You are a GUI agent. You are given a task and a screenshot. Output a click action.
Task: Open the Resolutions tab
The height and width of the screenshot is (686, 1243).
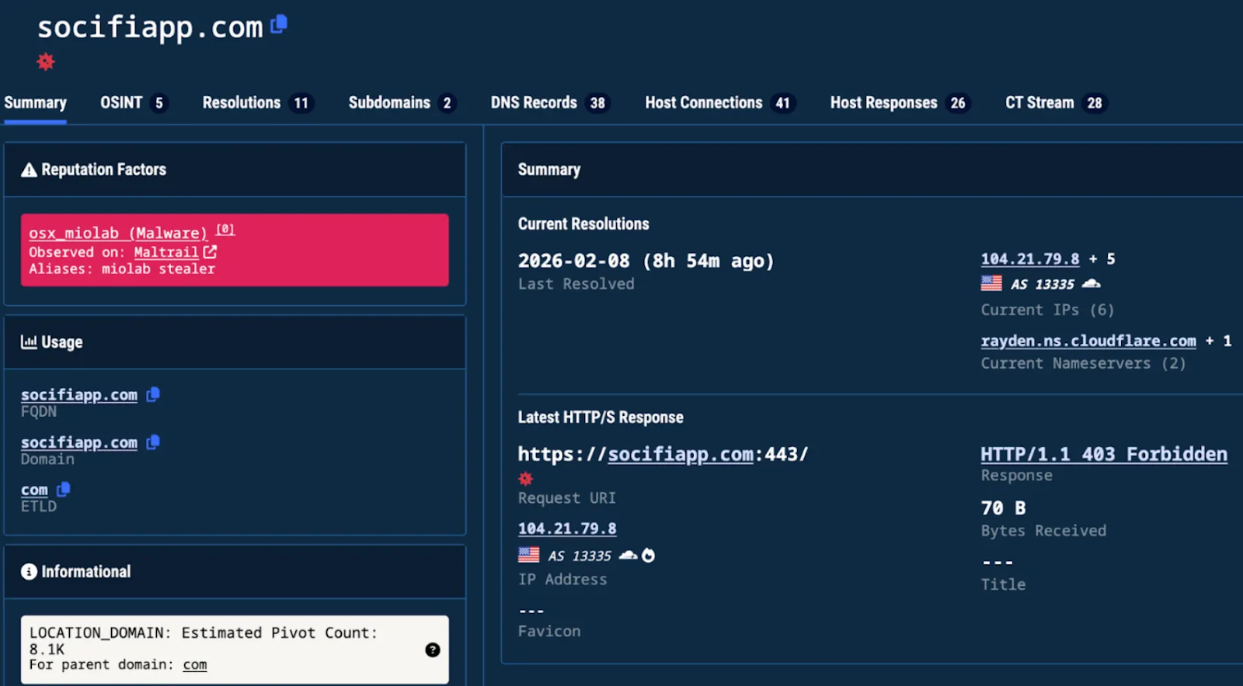click(x=256, y=102)
